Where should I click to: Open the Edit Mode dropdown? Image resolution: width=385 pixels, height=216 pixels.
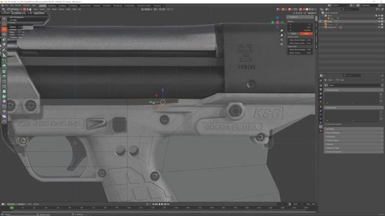coord(14,10)
